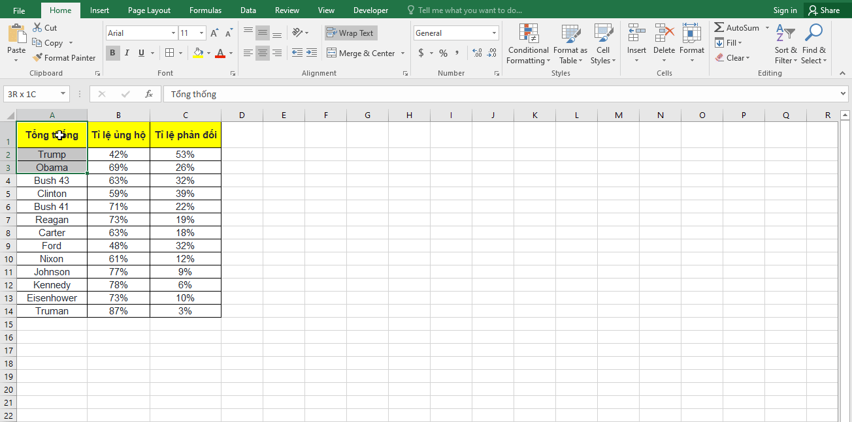
Task: Open the Fill Color swatch menu
Action: tap(208, 53)
